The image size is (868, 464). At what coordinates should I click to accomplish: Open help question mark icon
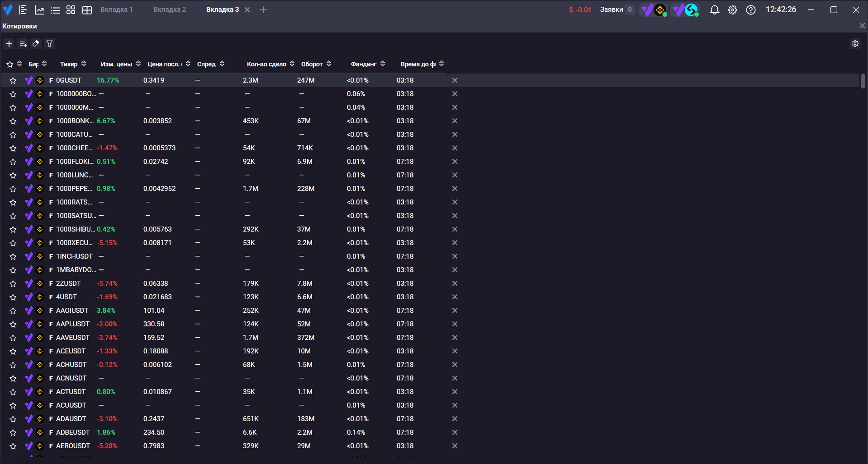pyautogui.click(x=750, y=10)
